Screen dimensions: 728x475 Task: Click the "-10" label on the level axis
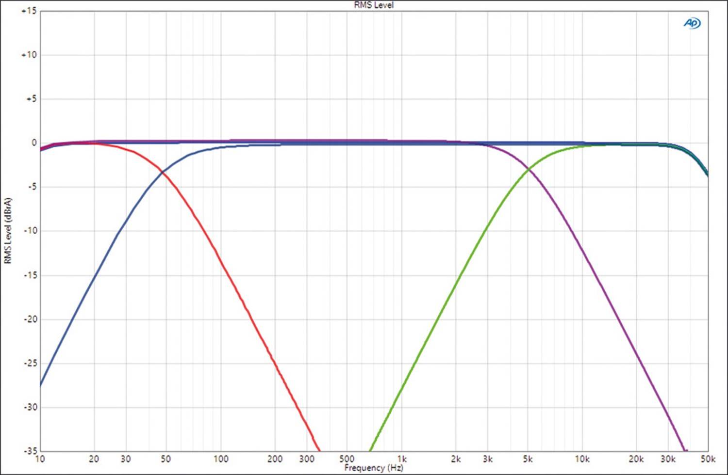(30, 231)
